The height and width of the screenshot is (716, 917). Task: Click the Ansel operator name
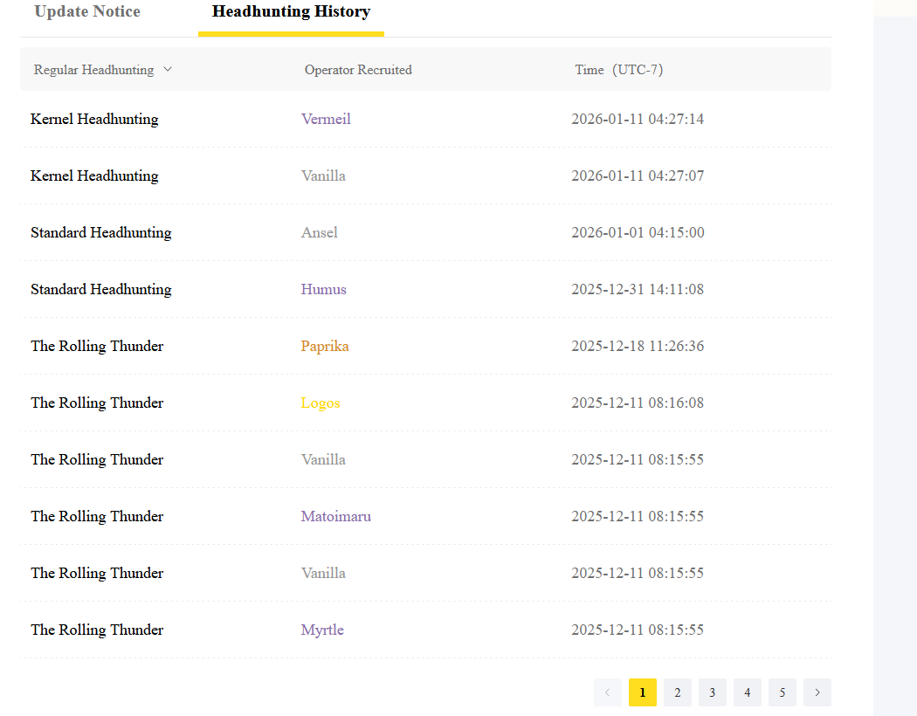[x=320, y=232]
